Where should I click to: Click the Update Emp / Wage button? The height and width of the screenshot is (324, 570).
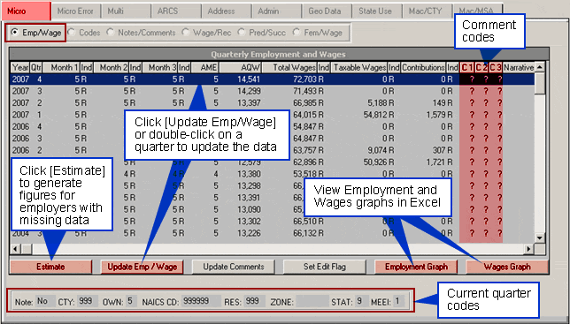142,267
